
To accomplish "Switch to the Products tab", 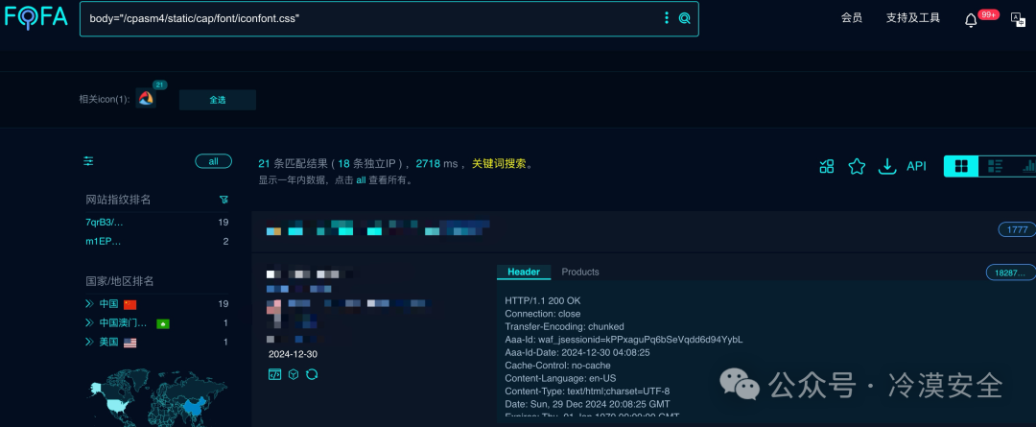I will (580, 272).
